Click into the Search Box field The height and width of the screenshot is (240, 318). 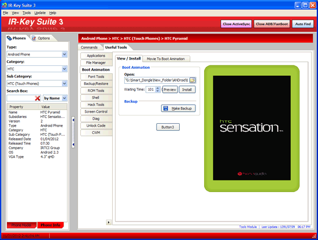(x=21, y=98)
